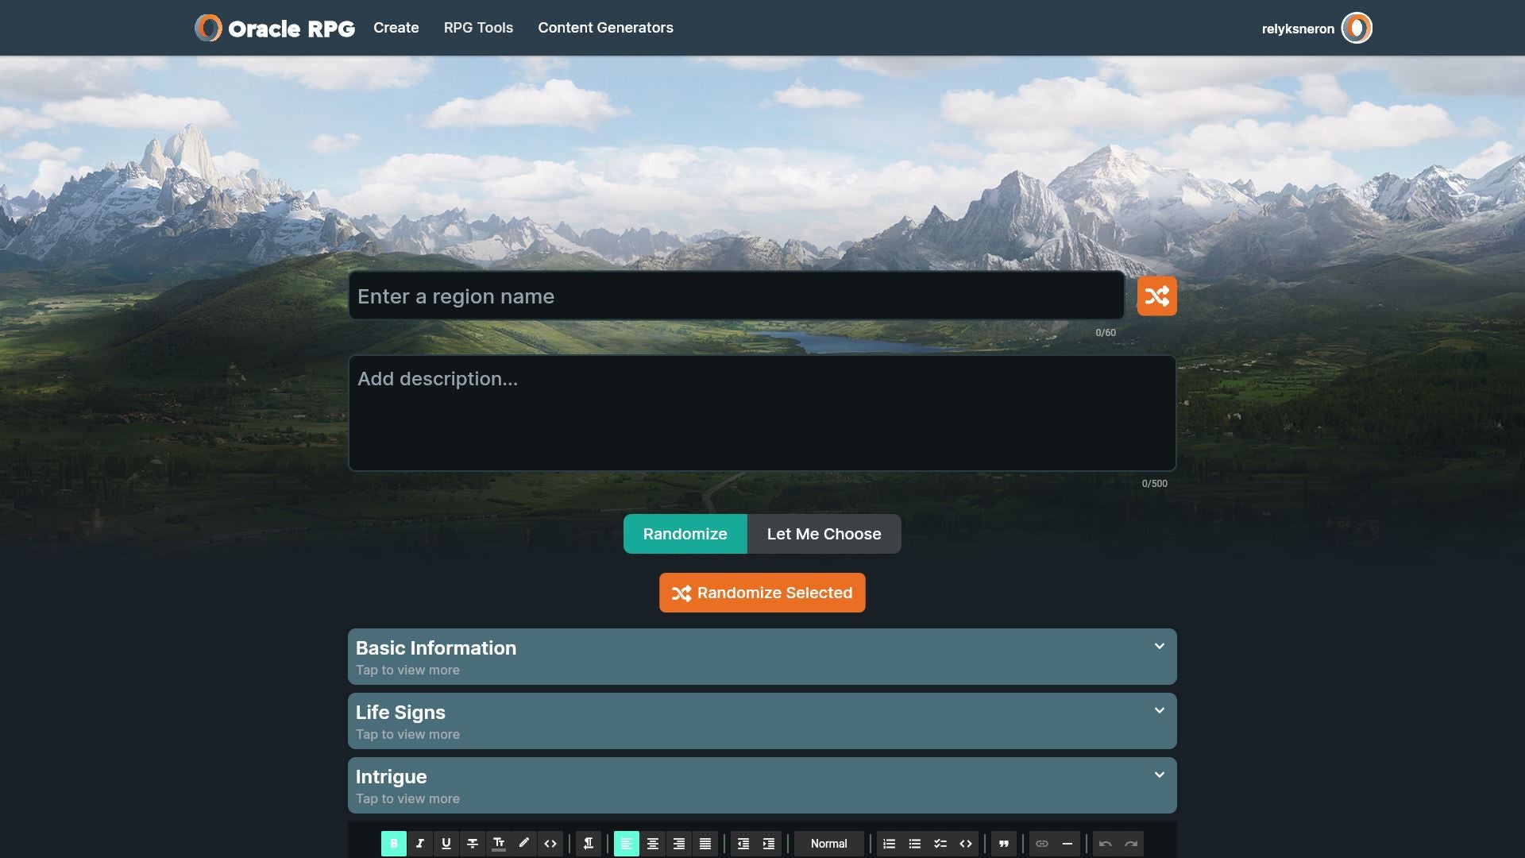Open the Content Generators menu
The width and height of the screenshot is (1525, 858).
point(605,28)
